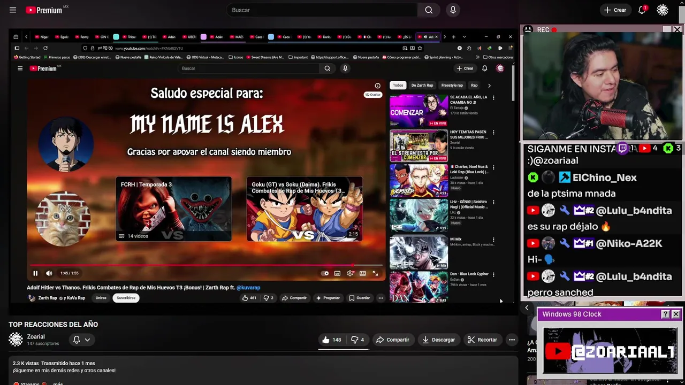Open the Goku (GT) vs Goku (Daima) card
Image resolution: width=685 pixels, height=385 pixels.
(x=305, y=209)
